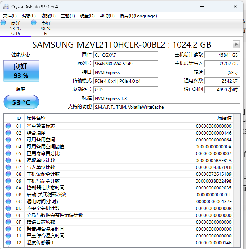
Task: Click the drive letter field C: D:
Action: [126, 90]
